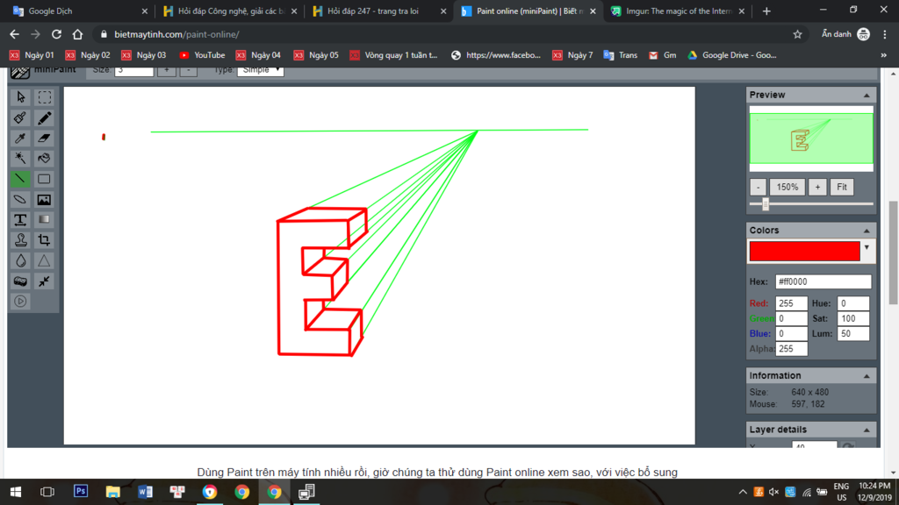This screenshot has height=505, width=899.
Task: Click the Size input field
Action: click(134, 70)
